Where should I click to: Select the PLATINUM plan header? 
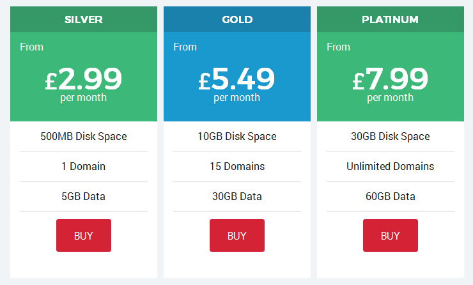(x=391, y=19)
